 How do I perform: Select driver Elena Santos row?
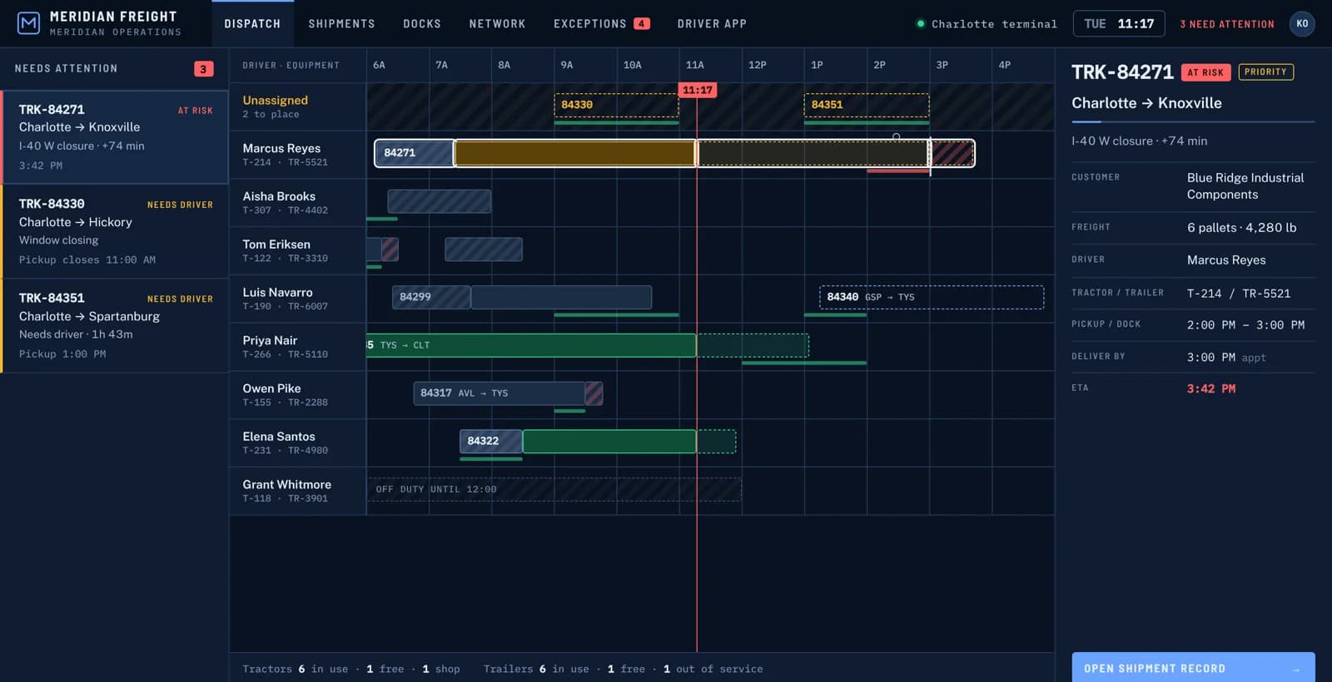point(298,442)
